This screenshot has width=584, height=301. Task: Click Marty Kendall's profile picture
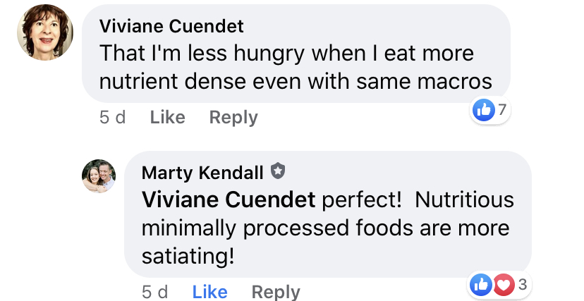pos(99,176)
